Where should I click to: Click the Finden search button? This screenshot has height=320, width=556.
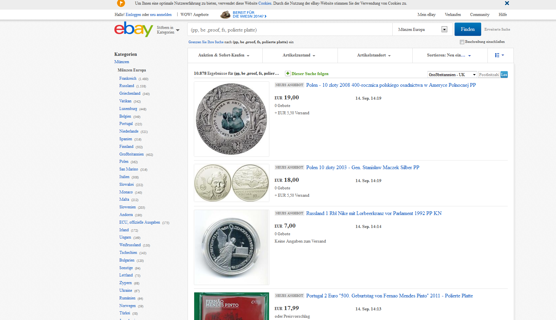(x=468, y=29)
